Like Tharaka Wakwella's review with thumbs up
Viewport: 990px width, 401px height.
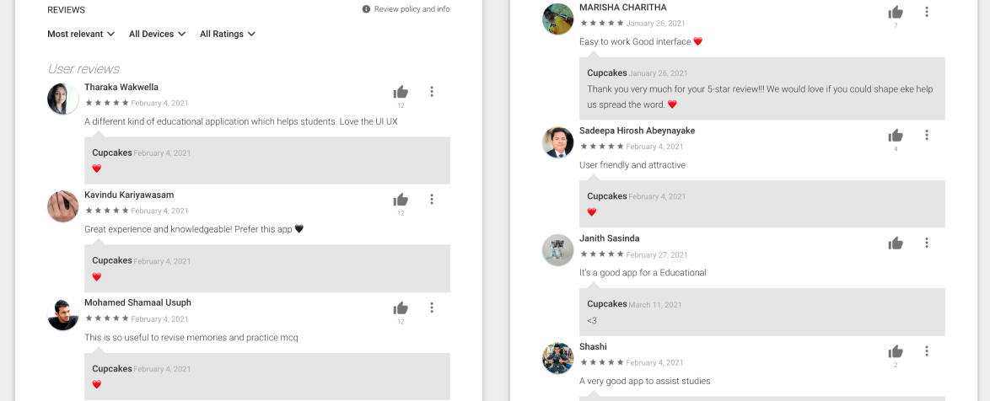[x=401, y=92]
